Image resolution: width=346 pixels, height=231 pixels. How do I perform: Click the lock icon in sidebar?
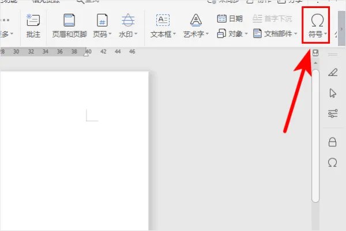pos(333,142)
